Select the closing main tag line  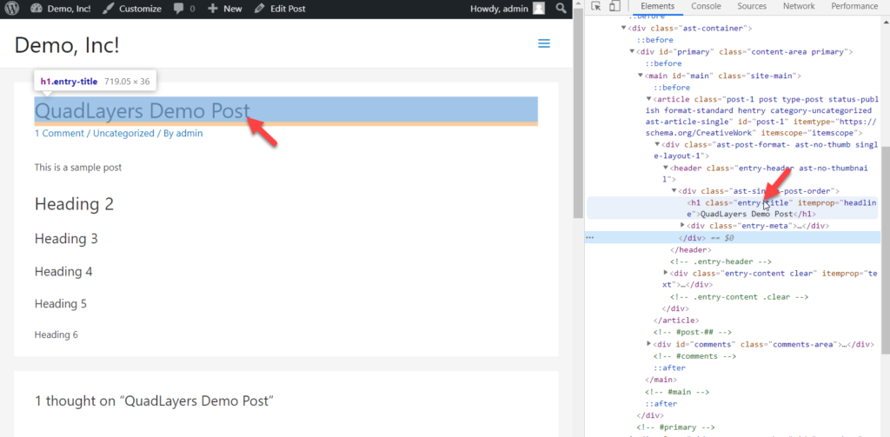click(x=661, y=380)
